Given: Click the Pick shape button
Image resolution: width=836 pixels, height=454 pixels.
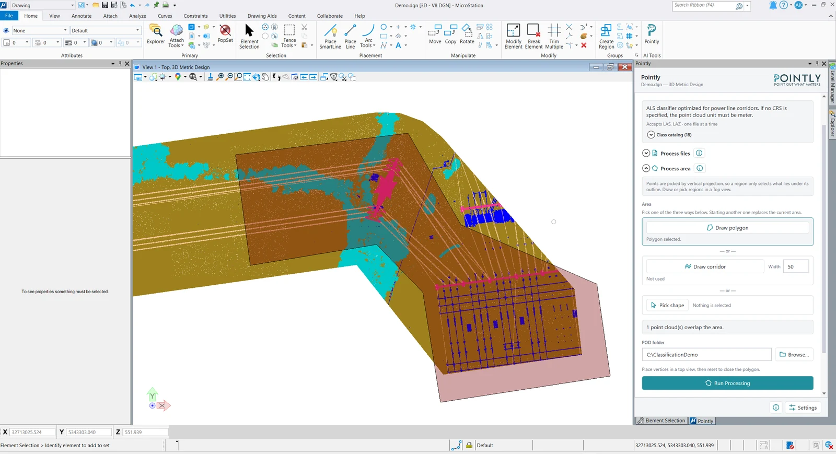Looking at the screenshot, I should point(667,305).
